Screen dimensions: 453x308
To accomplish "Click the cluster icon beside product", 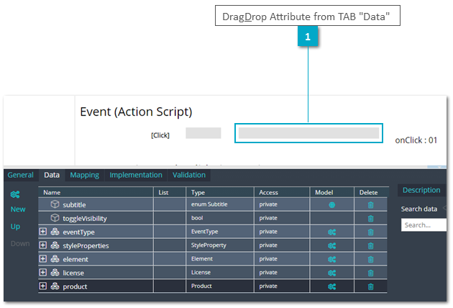I will tap(55, 286).
